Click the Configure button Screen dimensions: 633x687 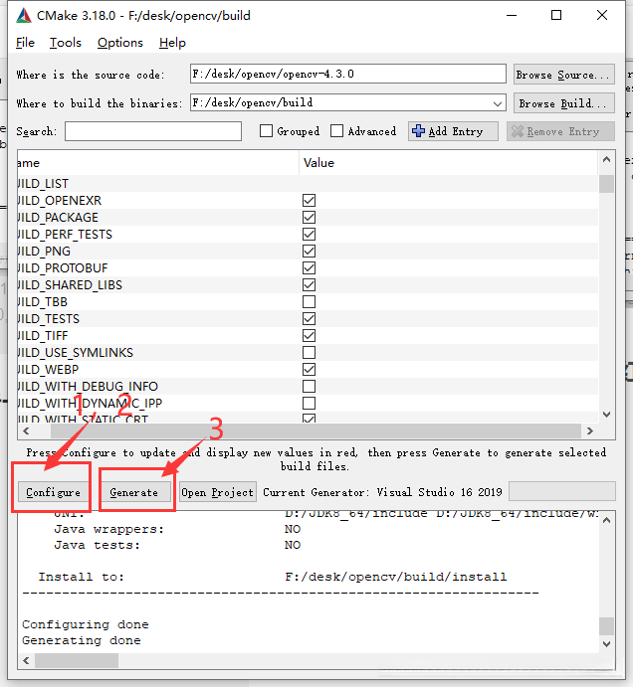tap(53, 492)
